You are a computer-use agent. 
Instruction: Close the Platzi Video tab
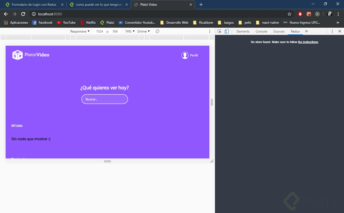click(191, 5)
